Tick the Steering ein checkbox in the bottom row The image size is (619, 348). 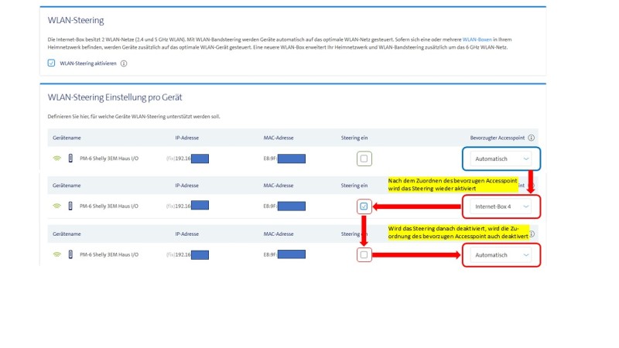[x=364, y=254]
